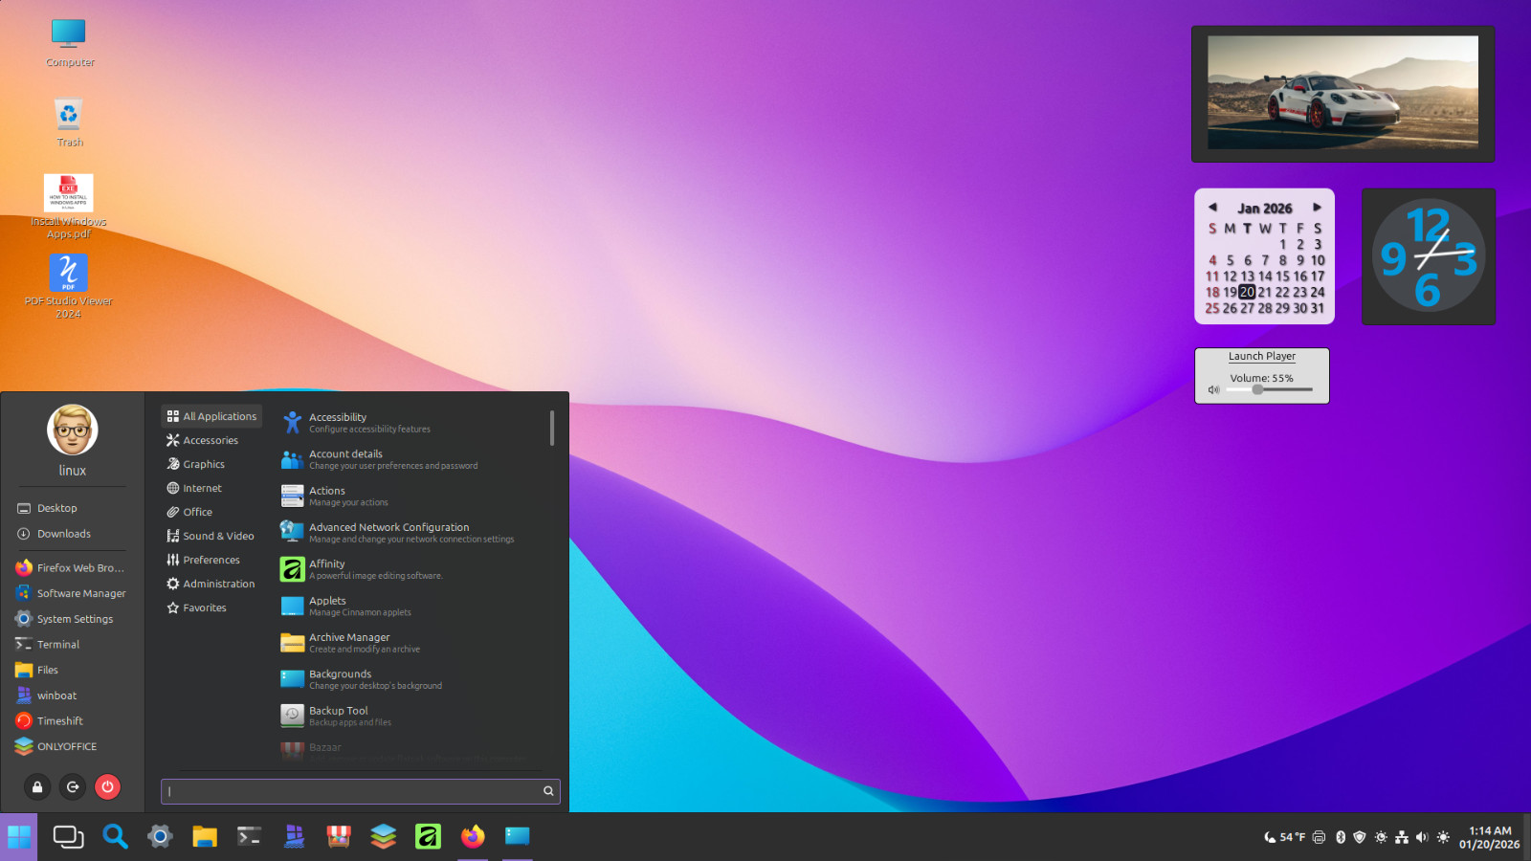Launch ONLYOFFICE from menu favorites

coord(71,746)
